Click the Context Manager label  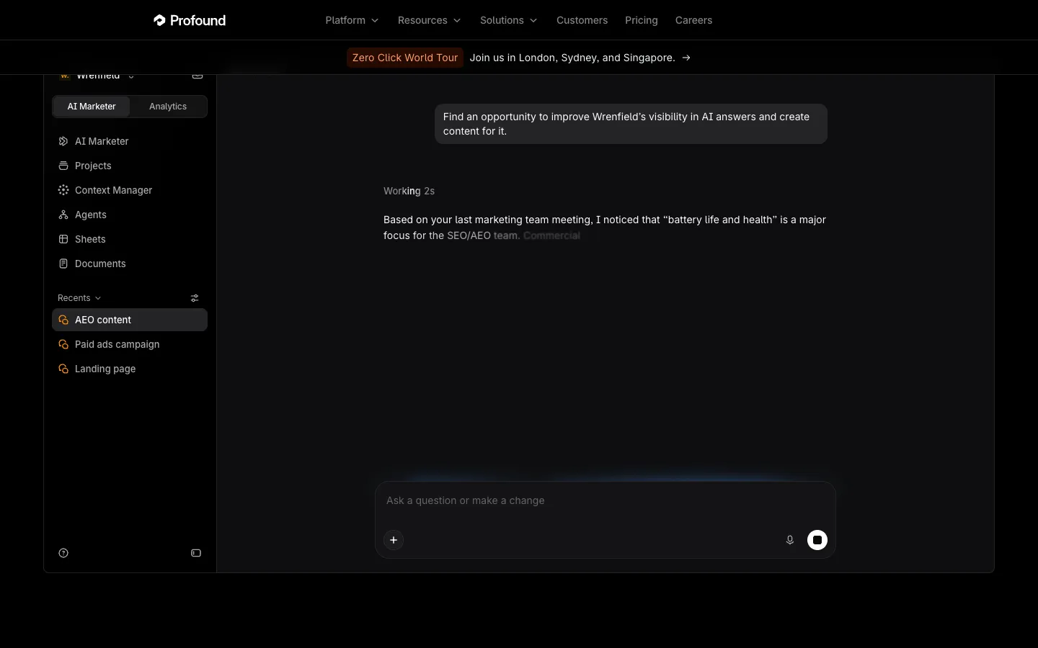(114, 190)
